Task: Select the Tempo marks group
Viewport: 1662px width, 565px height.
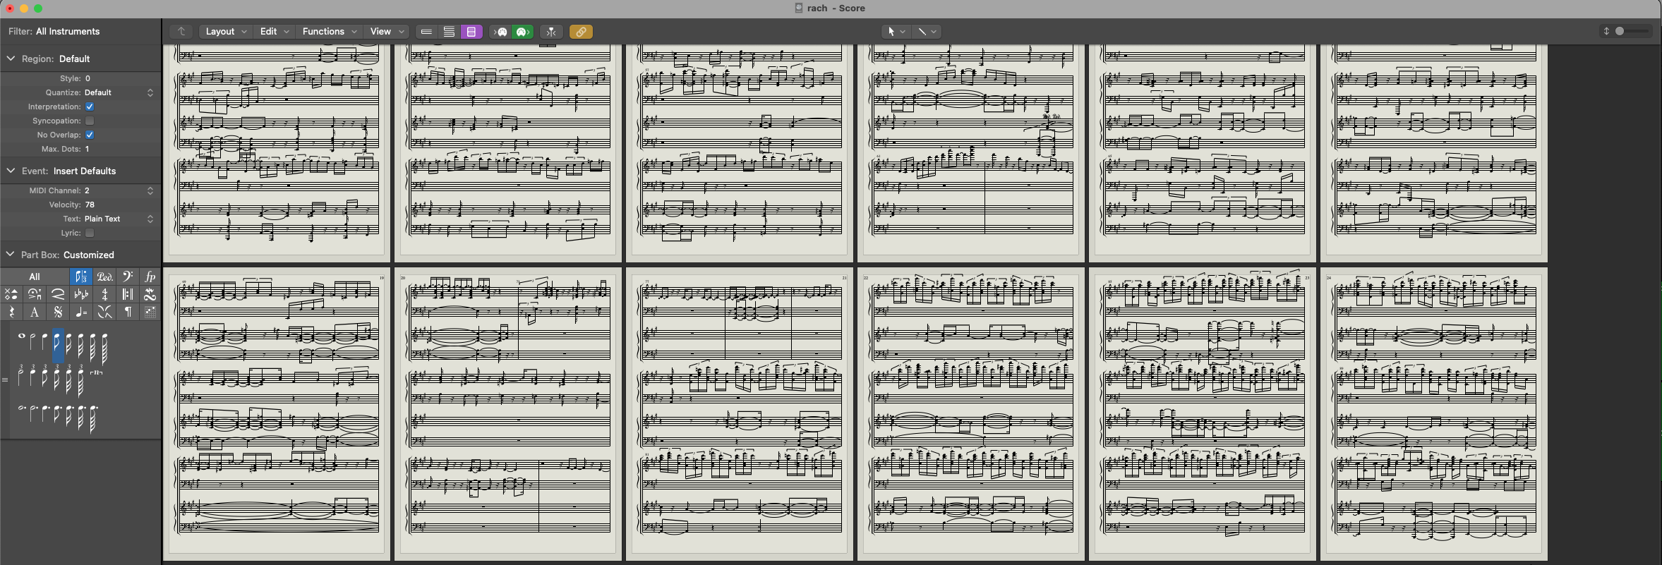Action: (81, 312)
